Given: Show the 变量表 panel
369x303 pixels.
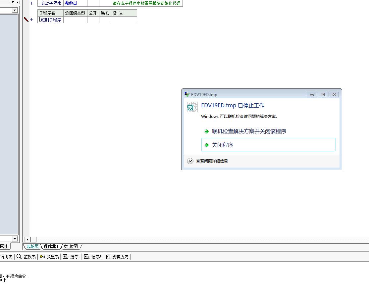Looking at the screenshot, I should [49, 257].
